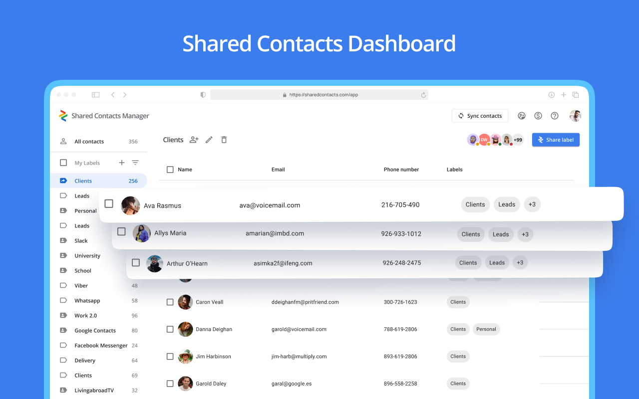Click the add contact icon beside Clients
Viewport: 639px width, 399px height.
click(194, 140)
